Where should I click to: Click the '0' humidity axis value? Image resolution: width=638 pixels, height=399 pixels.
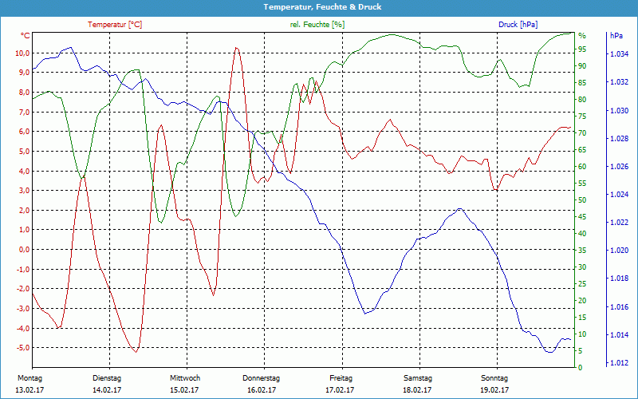[581, 368]
